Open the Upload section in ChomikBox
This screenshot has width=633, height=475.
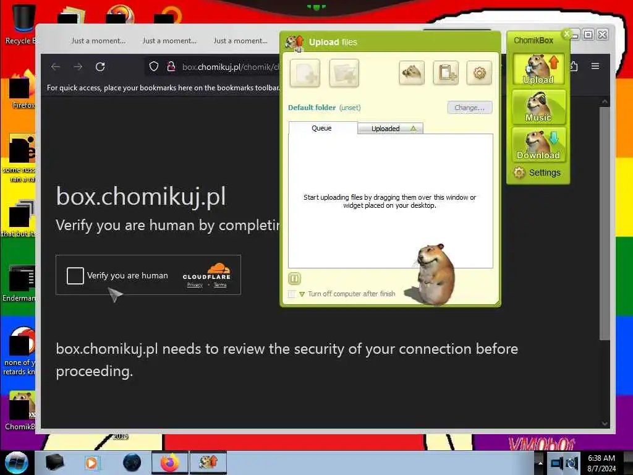tap(538, 69)
